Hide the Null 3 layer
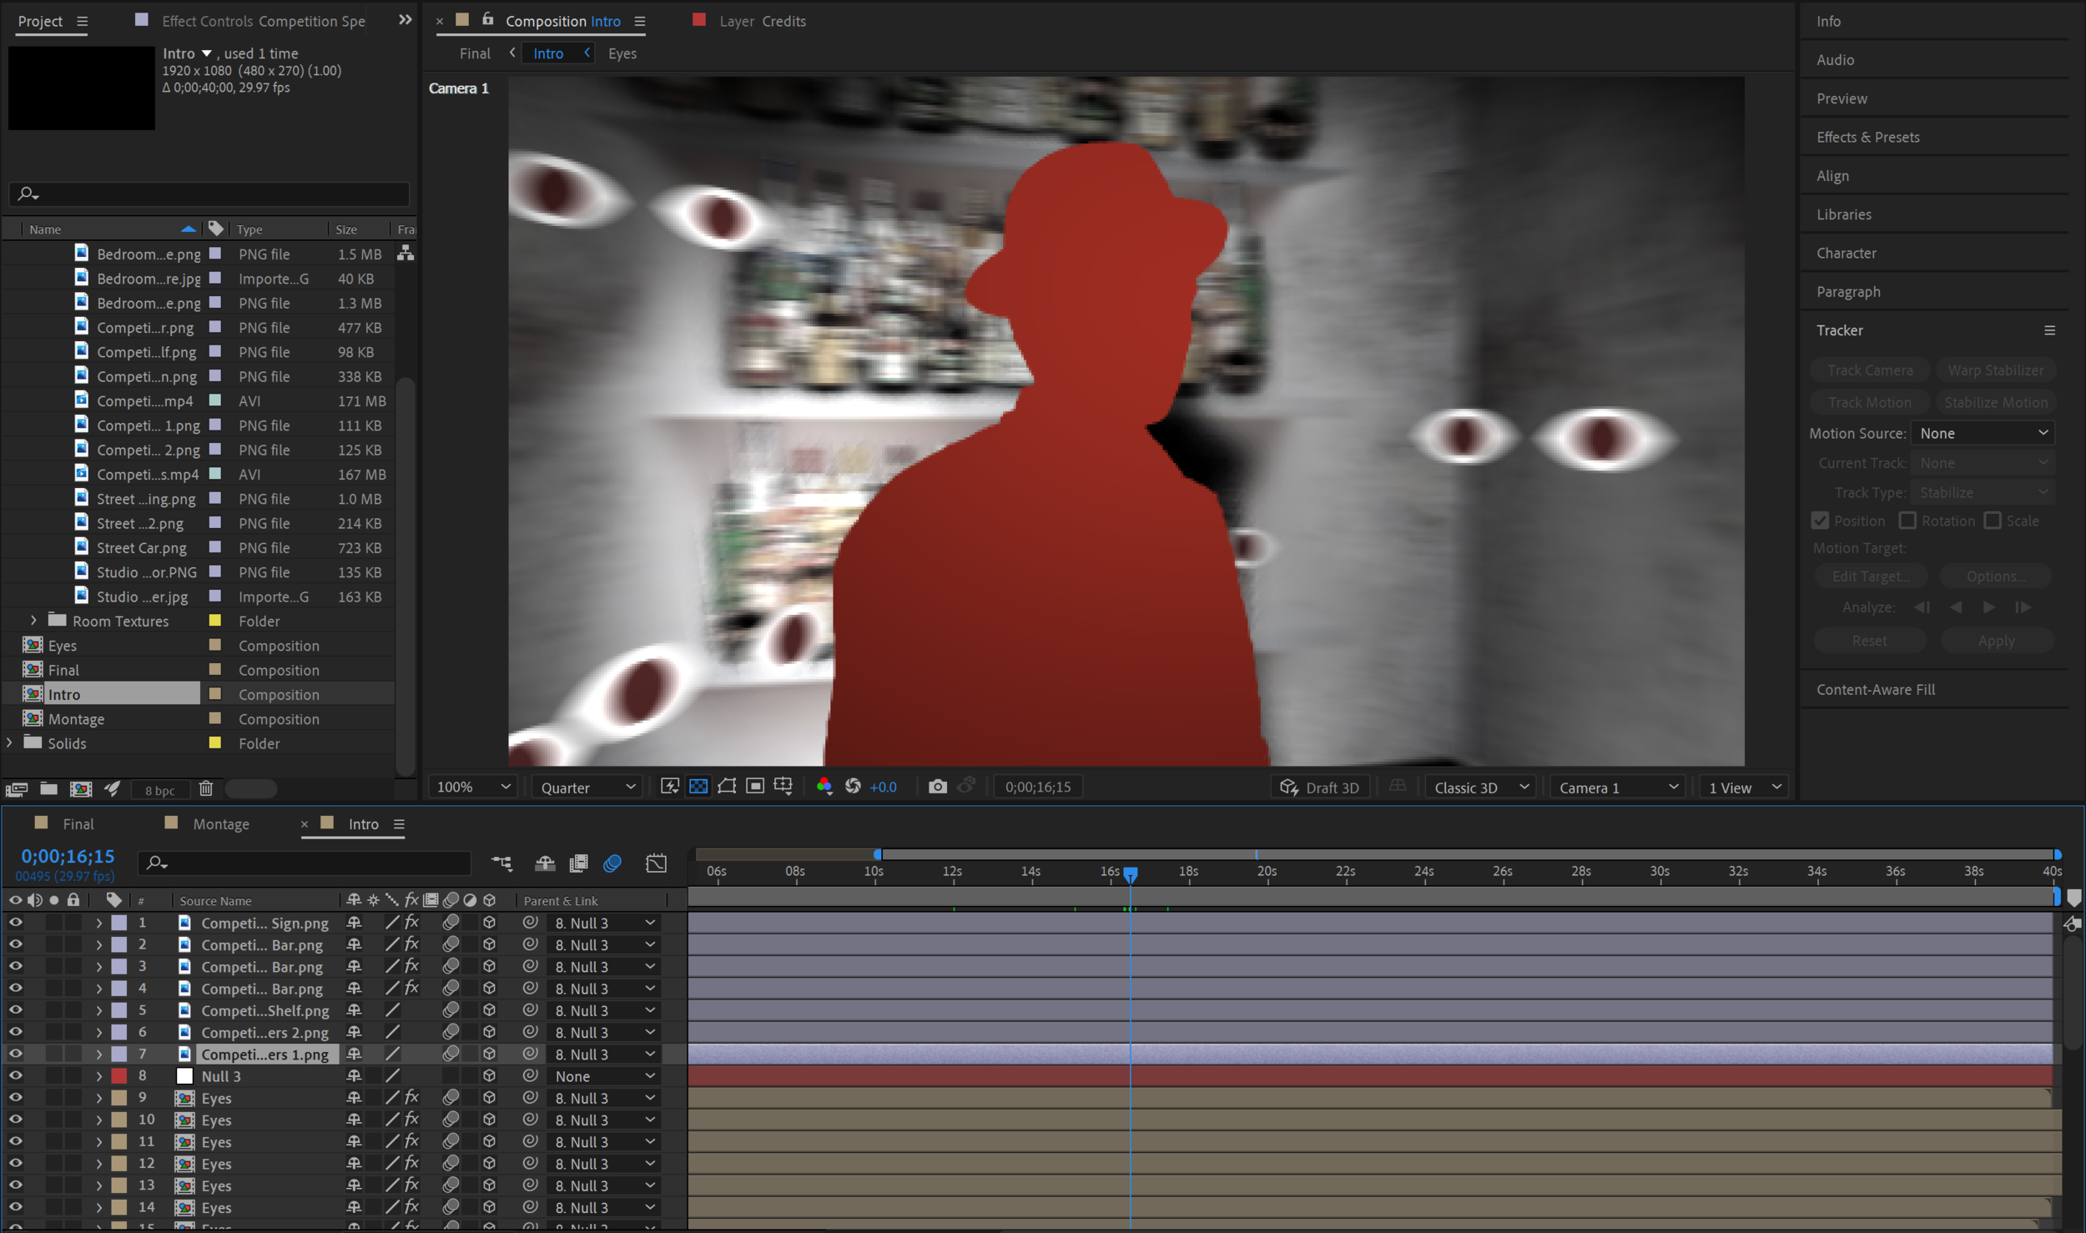 tap(15, 1076)
